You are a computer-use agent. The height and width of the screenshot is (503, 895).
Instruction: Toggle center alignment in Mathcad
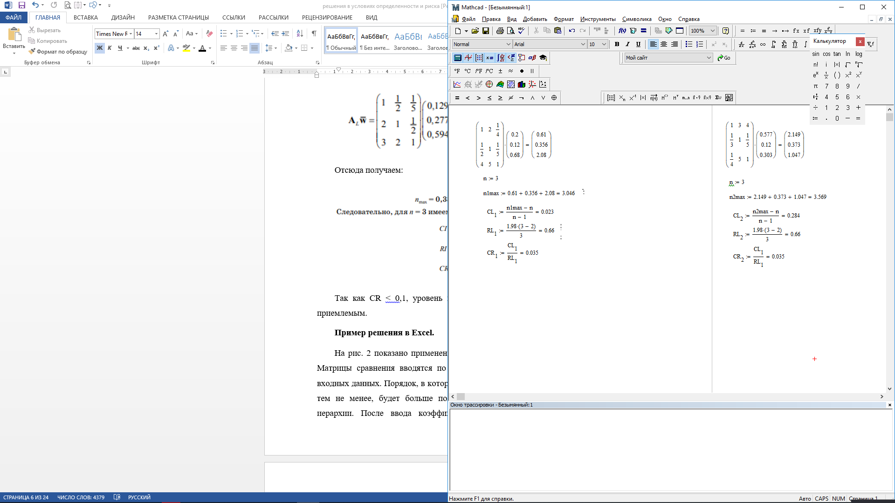click(664, 44)
